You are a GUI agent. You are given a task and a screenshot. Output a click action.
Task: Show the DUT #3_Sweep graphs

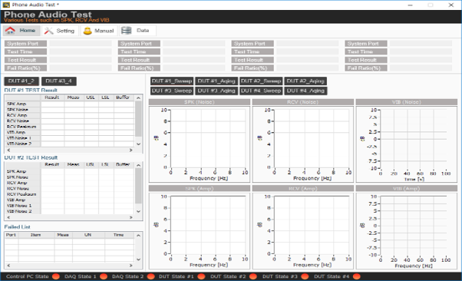172,91
